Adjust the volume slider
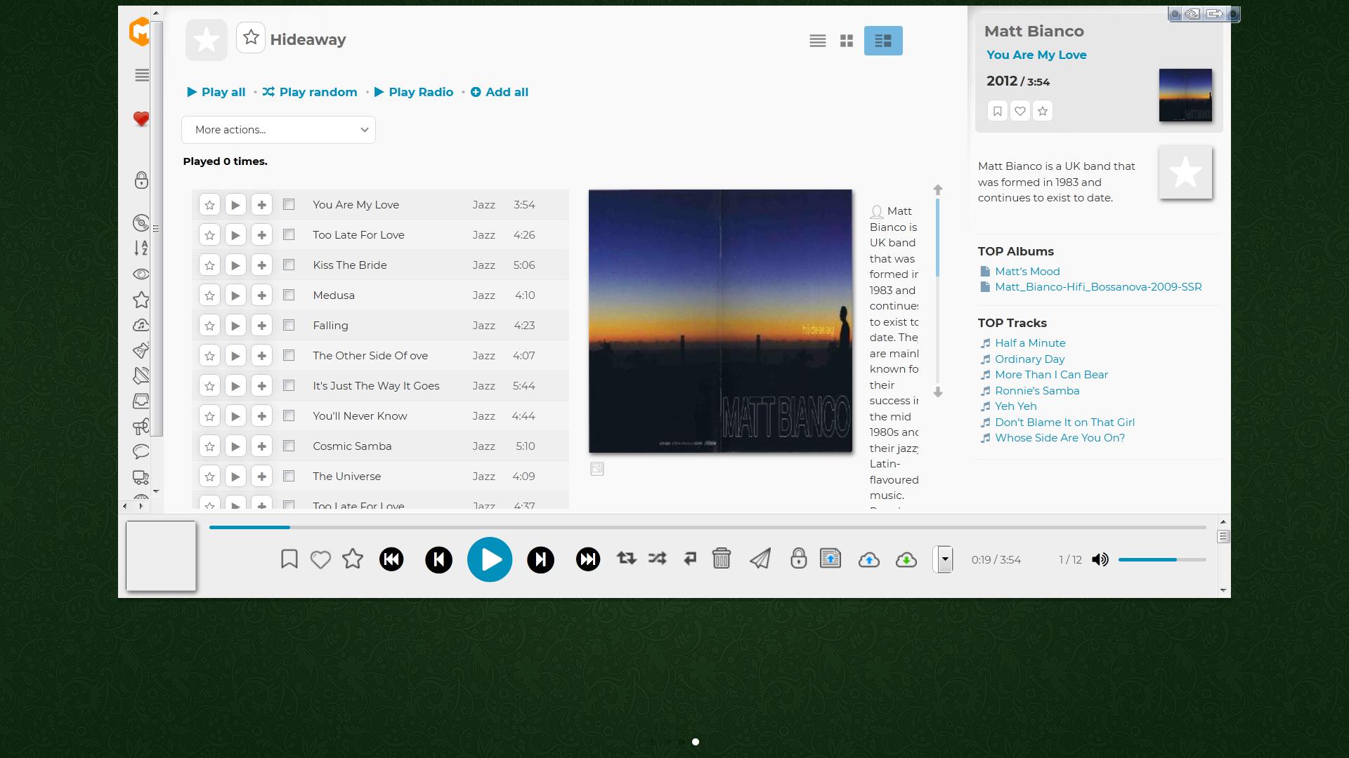 [1162, 559]
